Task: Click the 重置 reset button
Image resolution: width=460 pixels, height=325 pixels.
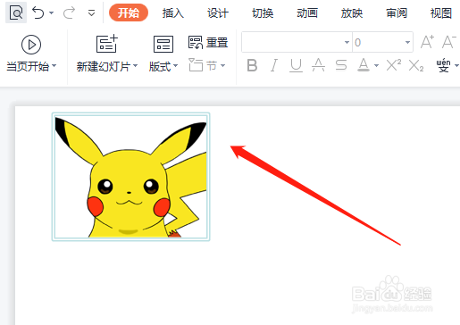Action: click(x=208, y=42)
